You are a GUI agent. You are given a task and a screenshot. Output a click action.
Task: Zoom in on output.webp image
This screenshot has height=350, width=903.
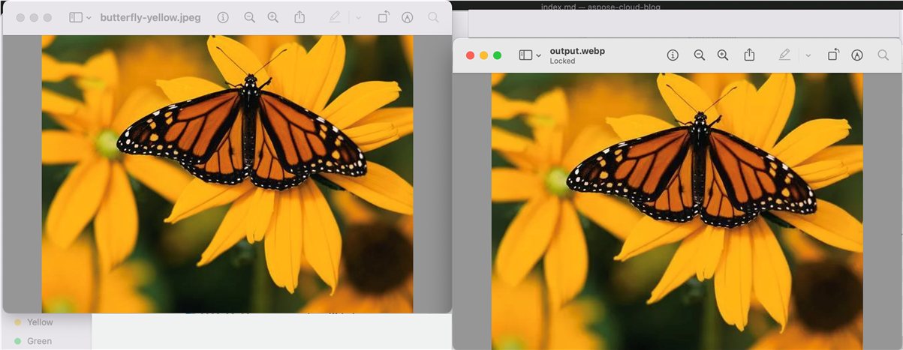coord(723,55)
